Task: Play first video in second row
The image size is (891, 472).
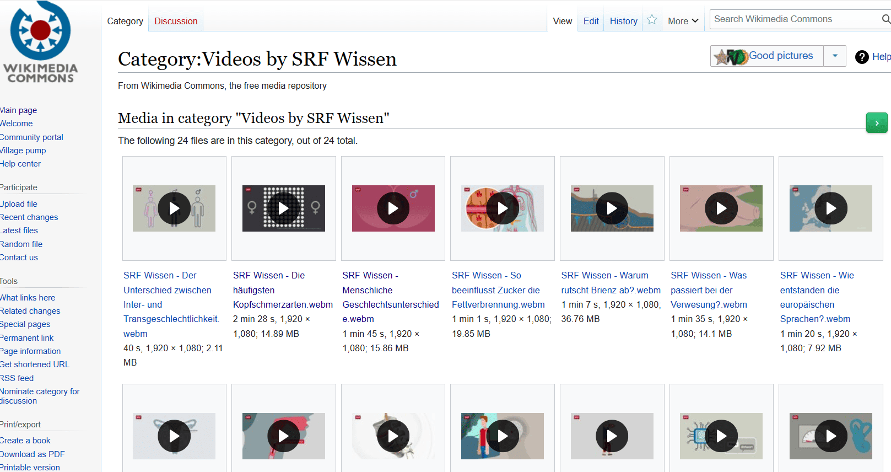Action: tap(174, 436)
